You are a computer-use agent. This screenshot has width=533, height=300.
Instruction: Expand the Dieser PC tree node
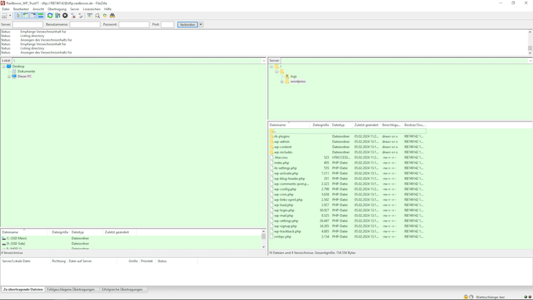9,76
